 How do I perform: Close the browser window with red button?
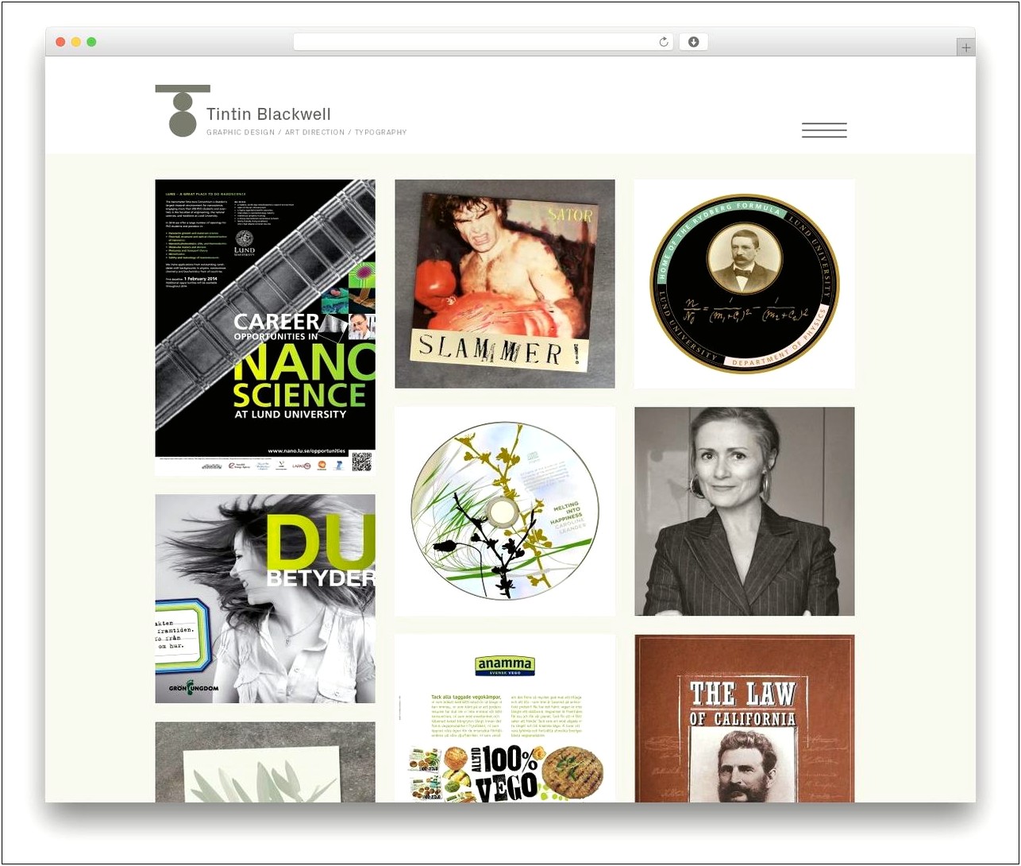tap(60, 42)
